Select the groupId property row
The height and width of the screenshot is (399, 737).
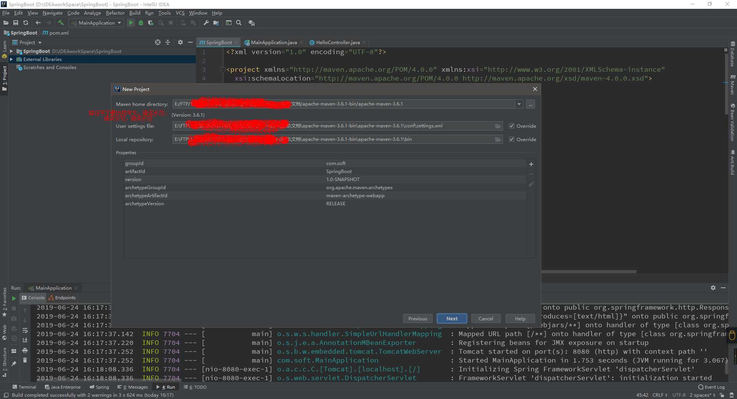325,163
